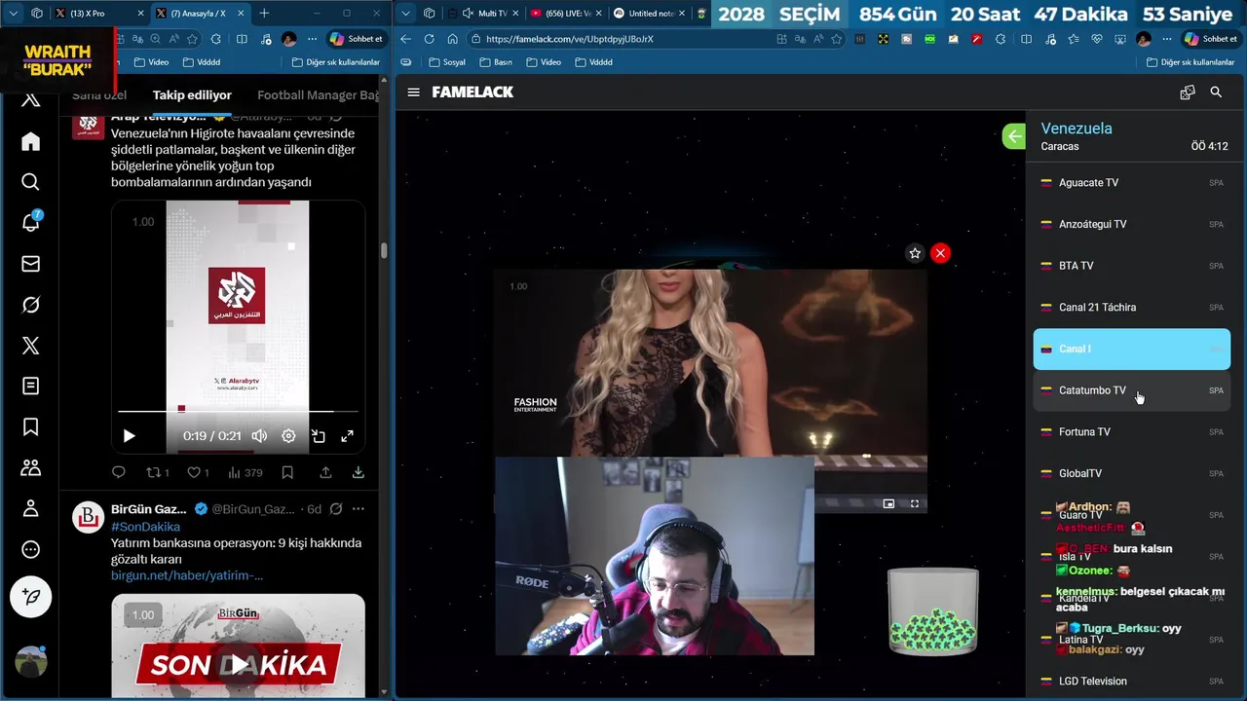1247x701 pixels.
Task: Open Diğer sık kullanılanlar in left browser
Action: (335, 62)
